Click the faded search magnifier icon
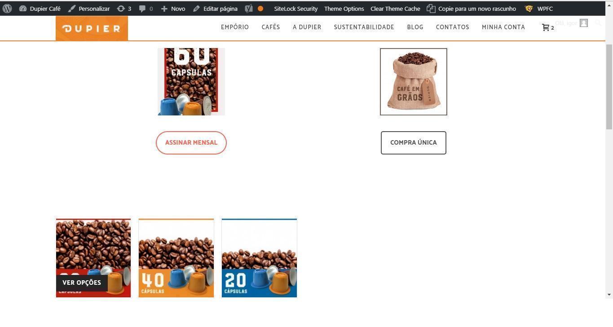The image size is (613, 327). coord(598,22)
